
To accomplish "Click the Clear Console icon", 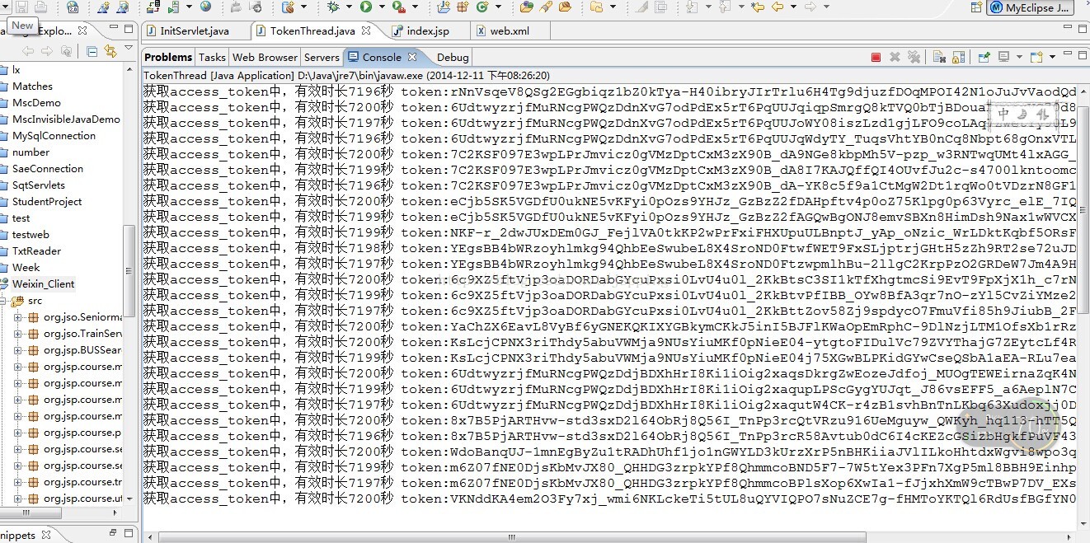I will 939,57.
